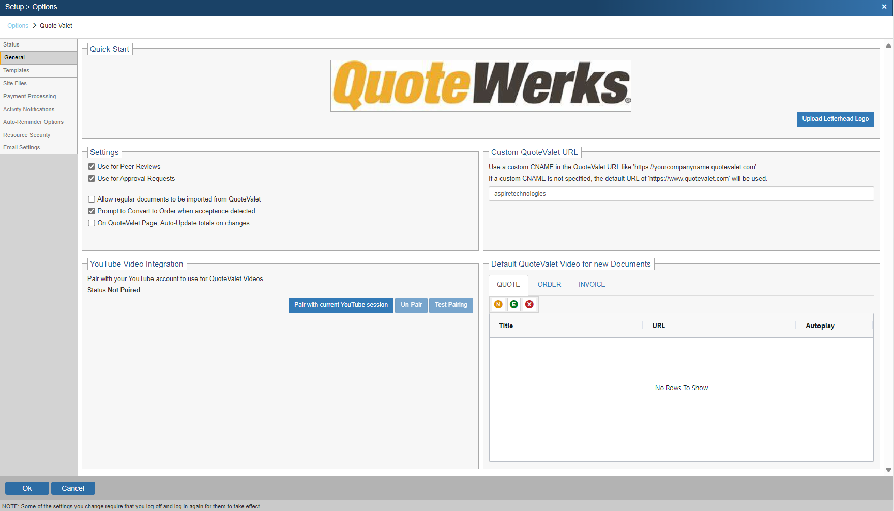Toggle Use for Peer Reviews checkbox
The image size is (894, 511).
[x=92, y=167]
